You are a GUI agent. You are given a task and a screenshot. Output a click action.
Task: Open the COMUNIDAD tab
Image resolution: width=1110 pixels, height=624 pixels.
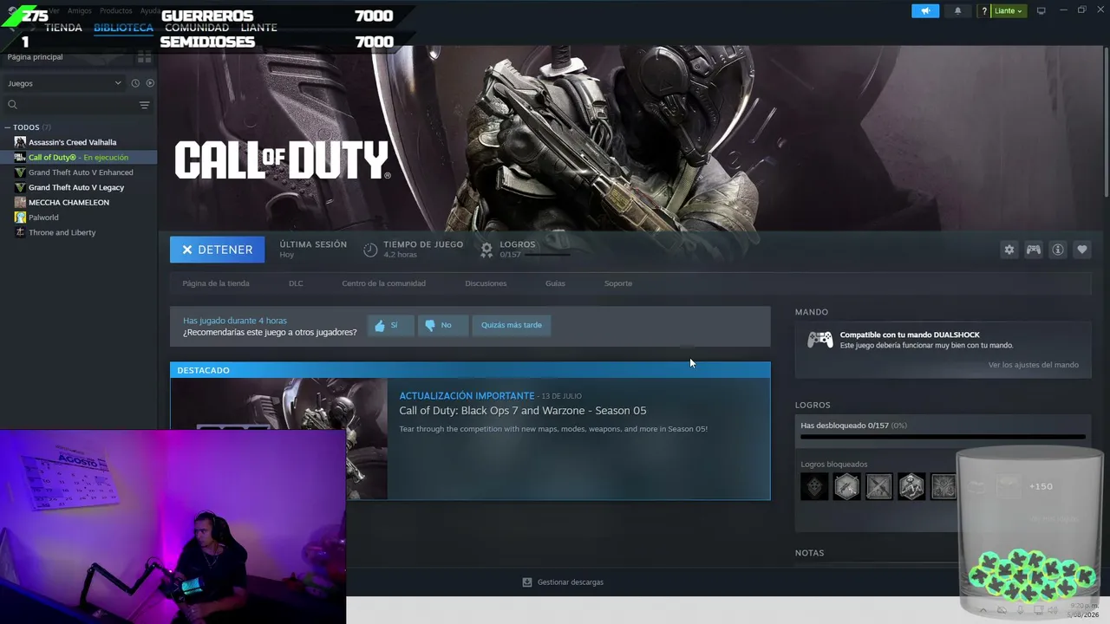tap(197, 28)
